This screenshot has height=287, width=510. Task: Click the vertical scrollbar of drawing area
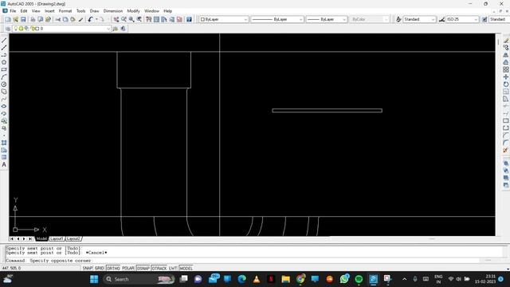pyautogui.click(x=498, y=134)
